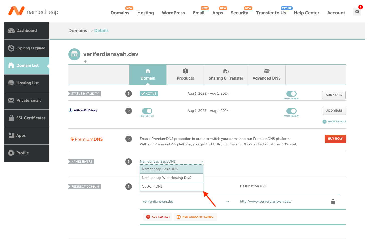Click the add tag icon under domain name

point(86,61)
